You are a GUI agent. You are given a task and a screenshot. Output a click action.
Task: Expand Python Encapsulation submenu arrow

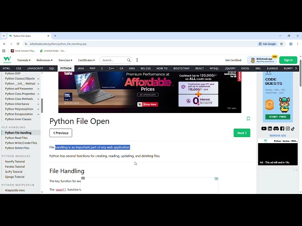point(38,114)
